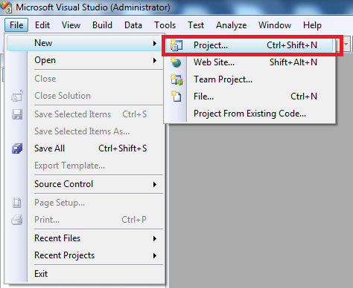
Task: Expand the Recent Files submenu
Action: click(155, 238)
